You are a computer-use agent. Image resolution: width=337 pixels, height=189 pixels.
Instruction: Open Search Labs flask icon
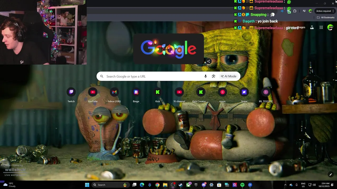312,27
